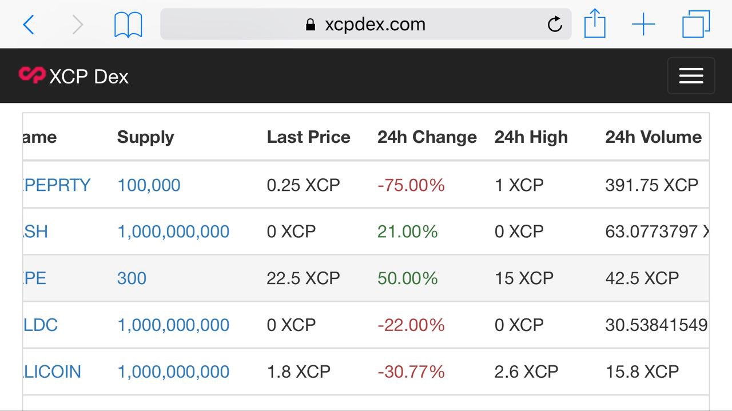Click the 300 supply link
The width and height of the screenshot is (732, 411).
click(132, 278)
